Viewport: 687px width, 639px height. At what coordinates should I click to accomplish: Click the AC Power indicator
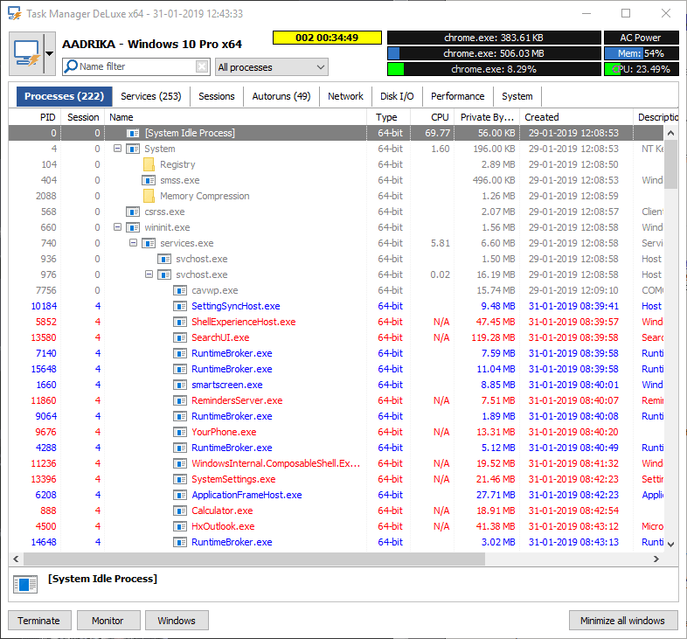pyautogui.click(x=642, y=38)
